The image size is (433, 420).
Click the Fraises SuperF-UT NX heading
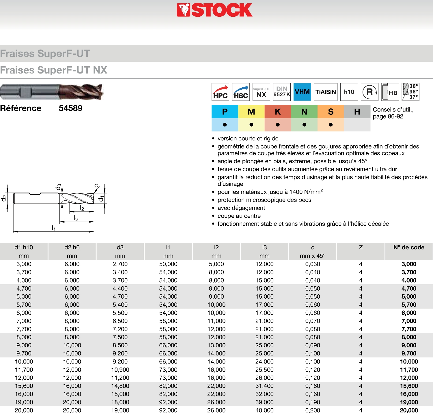click(54, 70)
